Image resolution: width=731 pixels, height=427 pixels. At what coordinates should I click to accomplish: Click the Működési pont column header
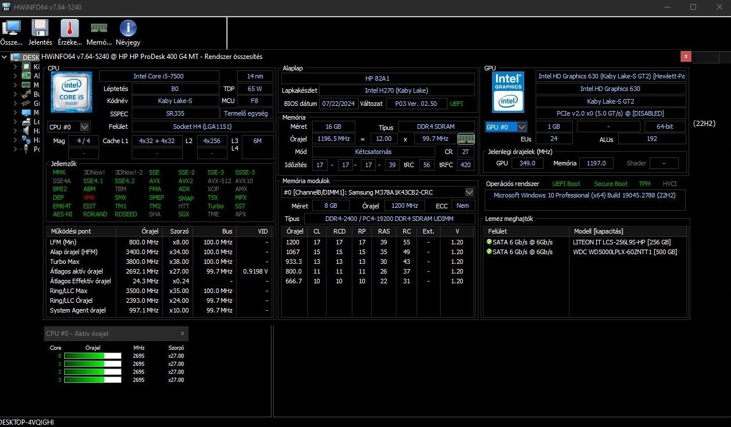[81, 231]
